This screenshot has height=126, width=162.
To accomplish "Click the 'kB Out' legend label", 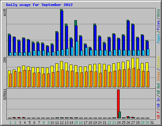I will tap(159, 89).
